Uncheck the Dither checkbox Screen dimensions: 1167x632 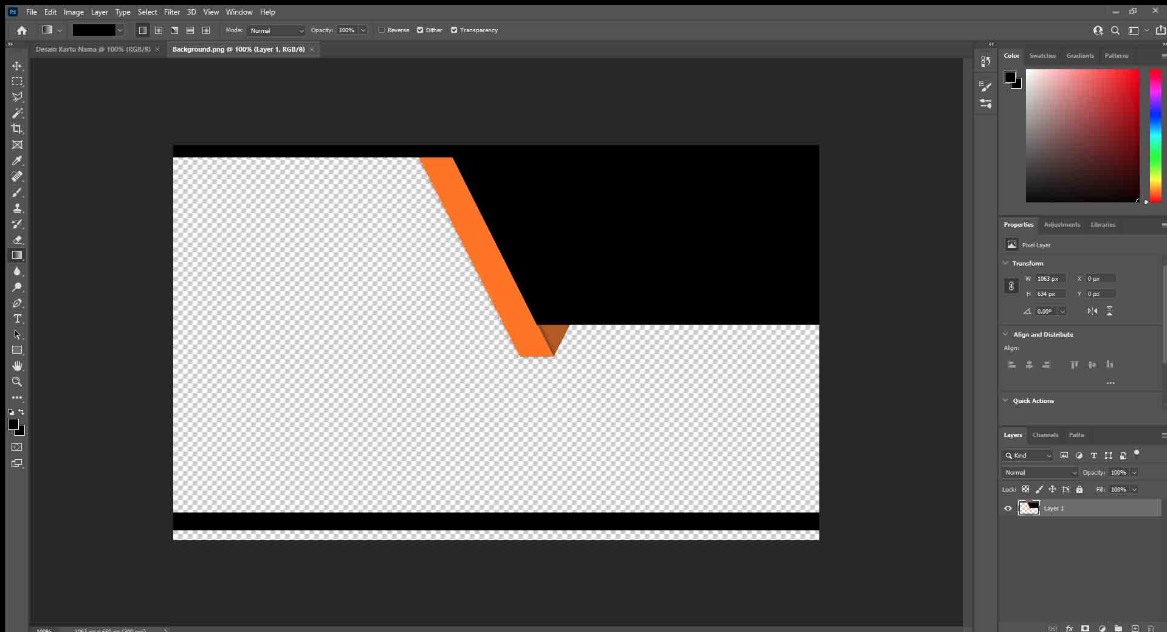(x=420, y=30)
